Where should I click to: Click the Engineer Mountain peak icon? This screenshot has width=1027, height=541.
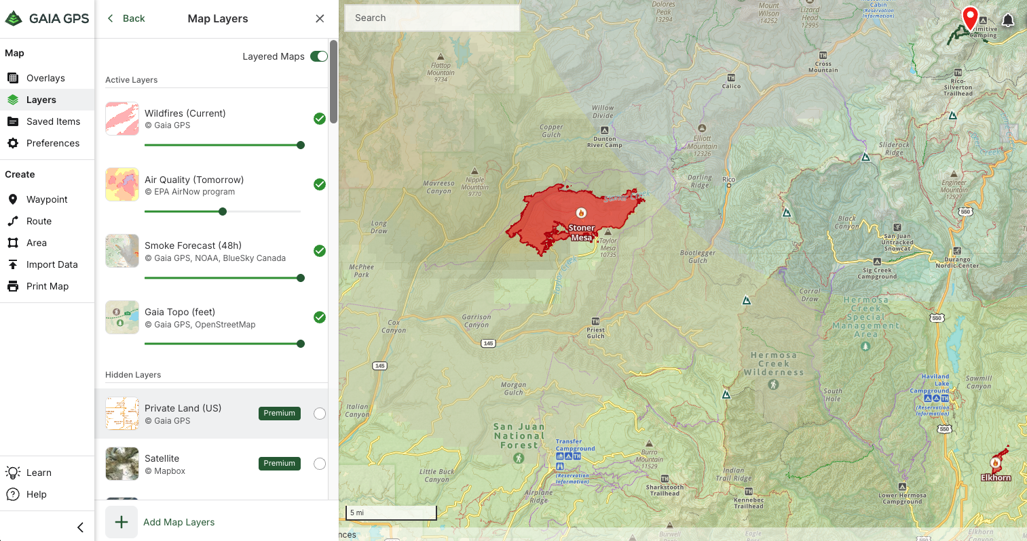tap(954, 174)
